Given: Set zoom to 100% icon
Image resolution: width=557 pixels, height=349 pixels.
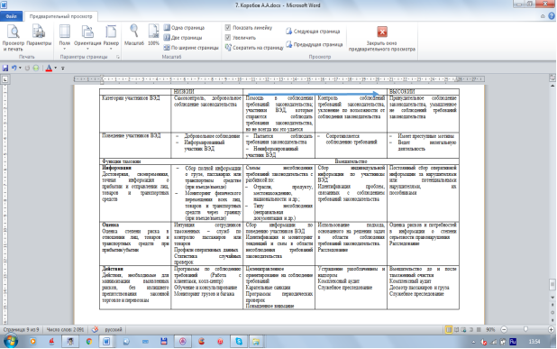Looking at the screenshot, I should pyautogui.click(x=153, y=35).
